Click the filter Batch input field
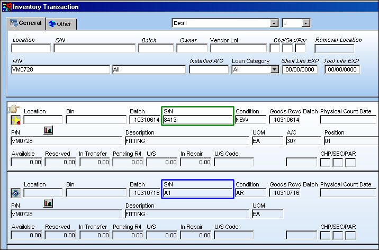This screenshot has width=379, height=250. pyautogui.click(x=156, y=48)
